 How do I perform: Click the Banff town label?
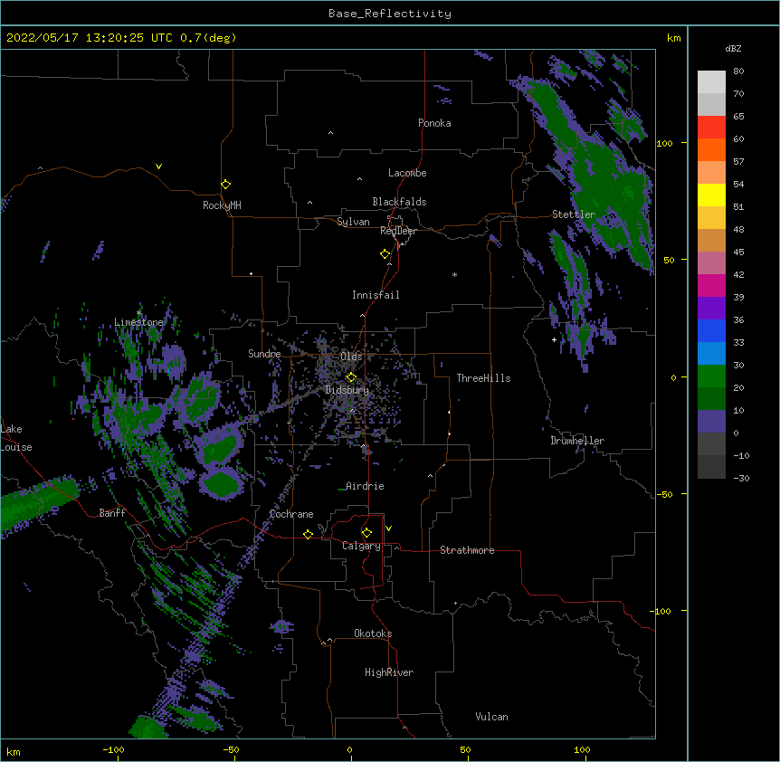pos(112,513)
